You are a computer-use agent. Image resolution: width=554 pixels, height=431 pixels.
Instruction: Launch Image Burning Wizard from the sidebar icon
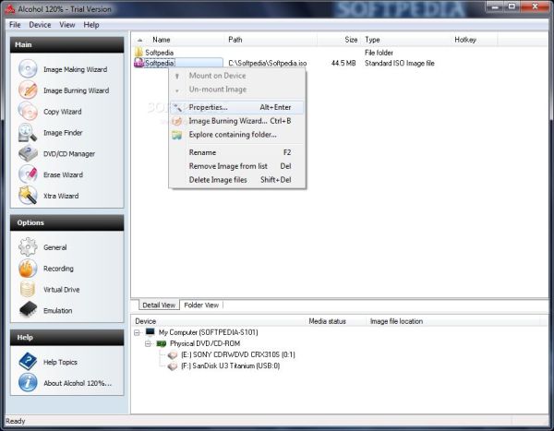click(x=28, y=90)
